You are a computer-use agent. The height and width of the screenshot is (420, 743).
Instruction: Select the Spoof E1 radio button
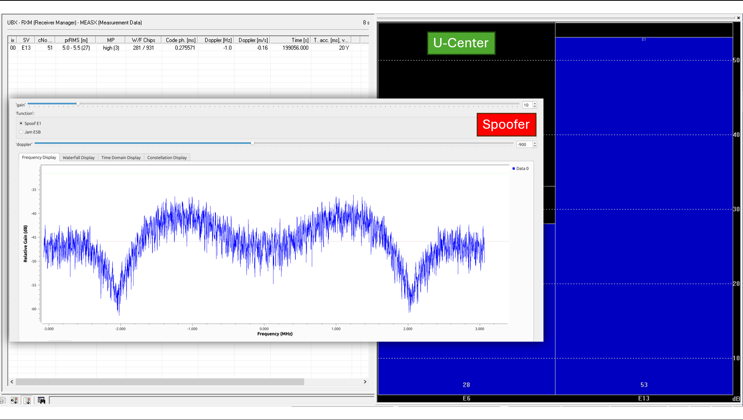point(21,123)
